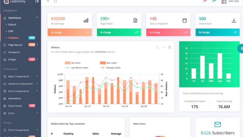Click the Dashboard home icon
243x137 pixels.
pyautogui.click(x=5, y=18)
